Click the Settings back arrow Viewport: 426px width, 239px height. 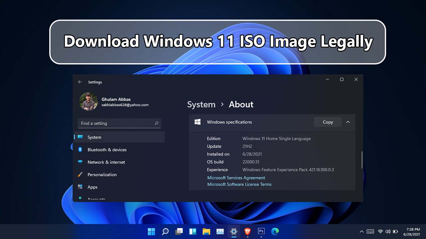[80, 82]
